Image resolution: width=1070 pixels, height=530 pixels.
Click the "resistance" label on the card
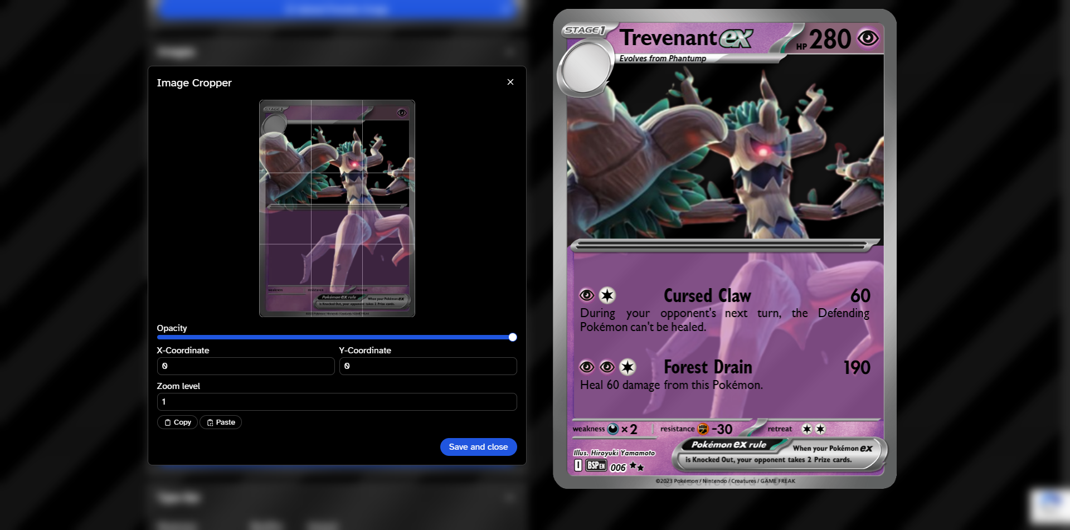coord(677,429)
